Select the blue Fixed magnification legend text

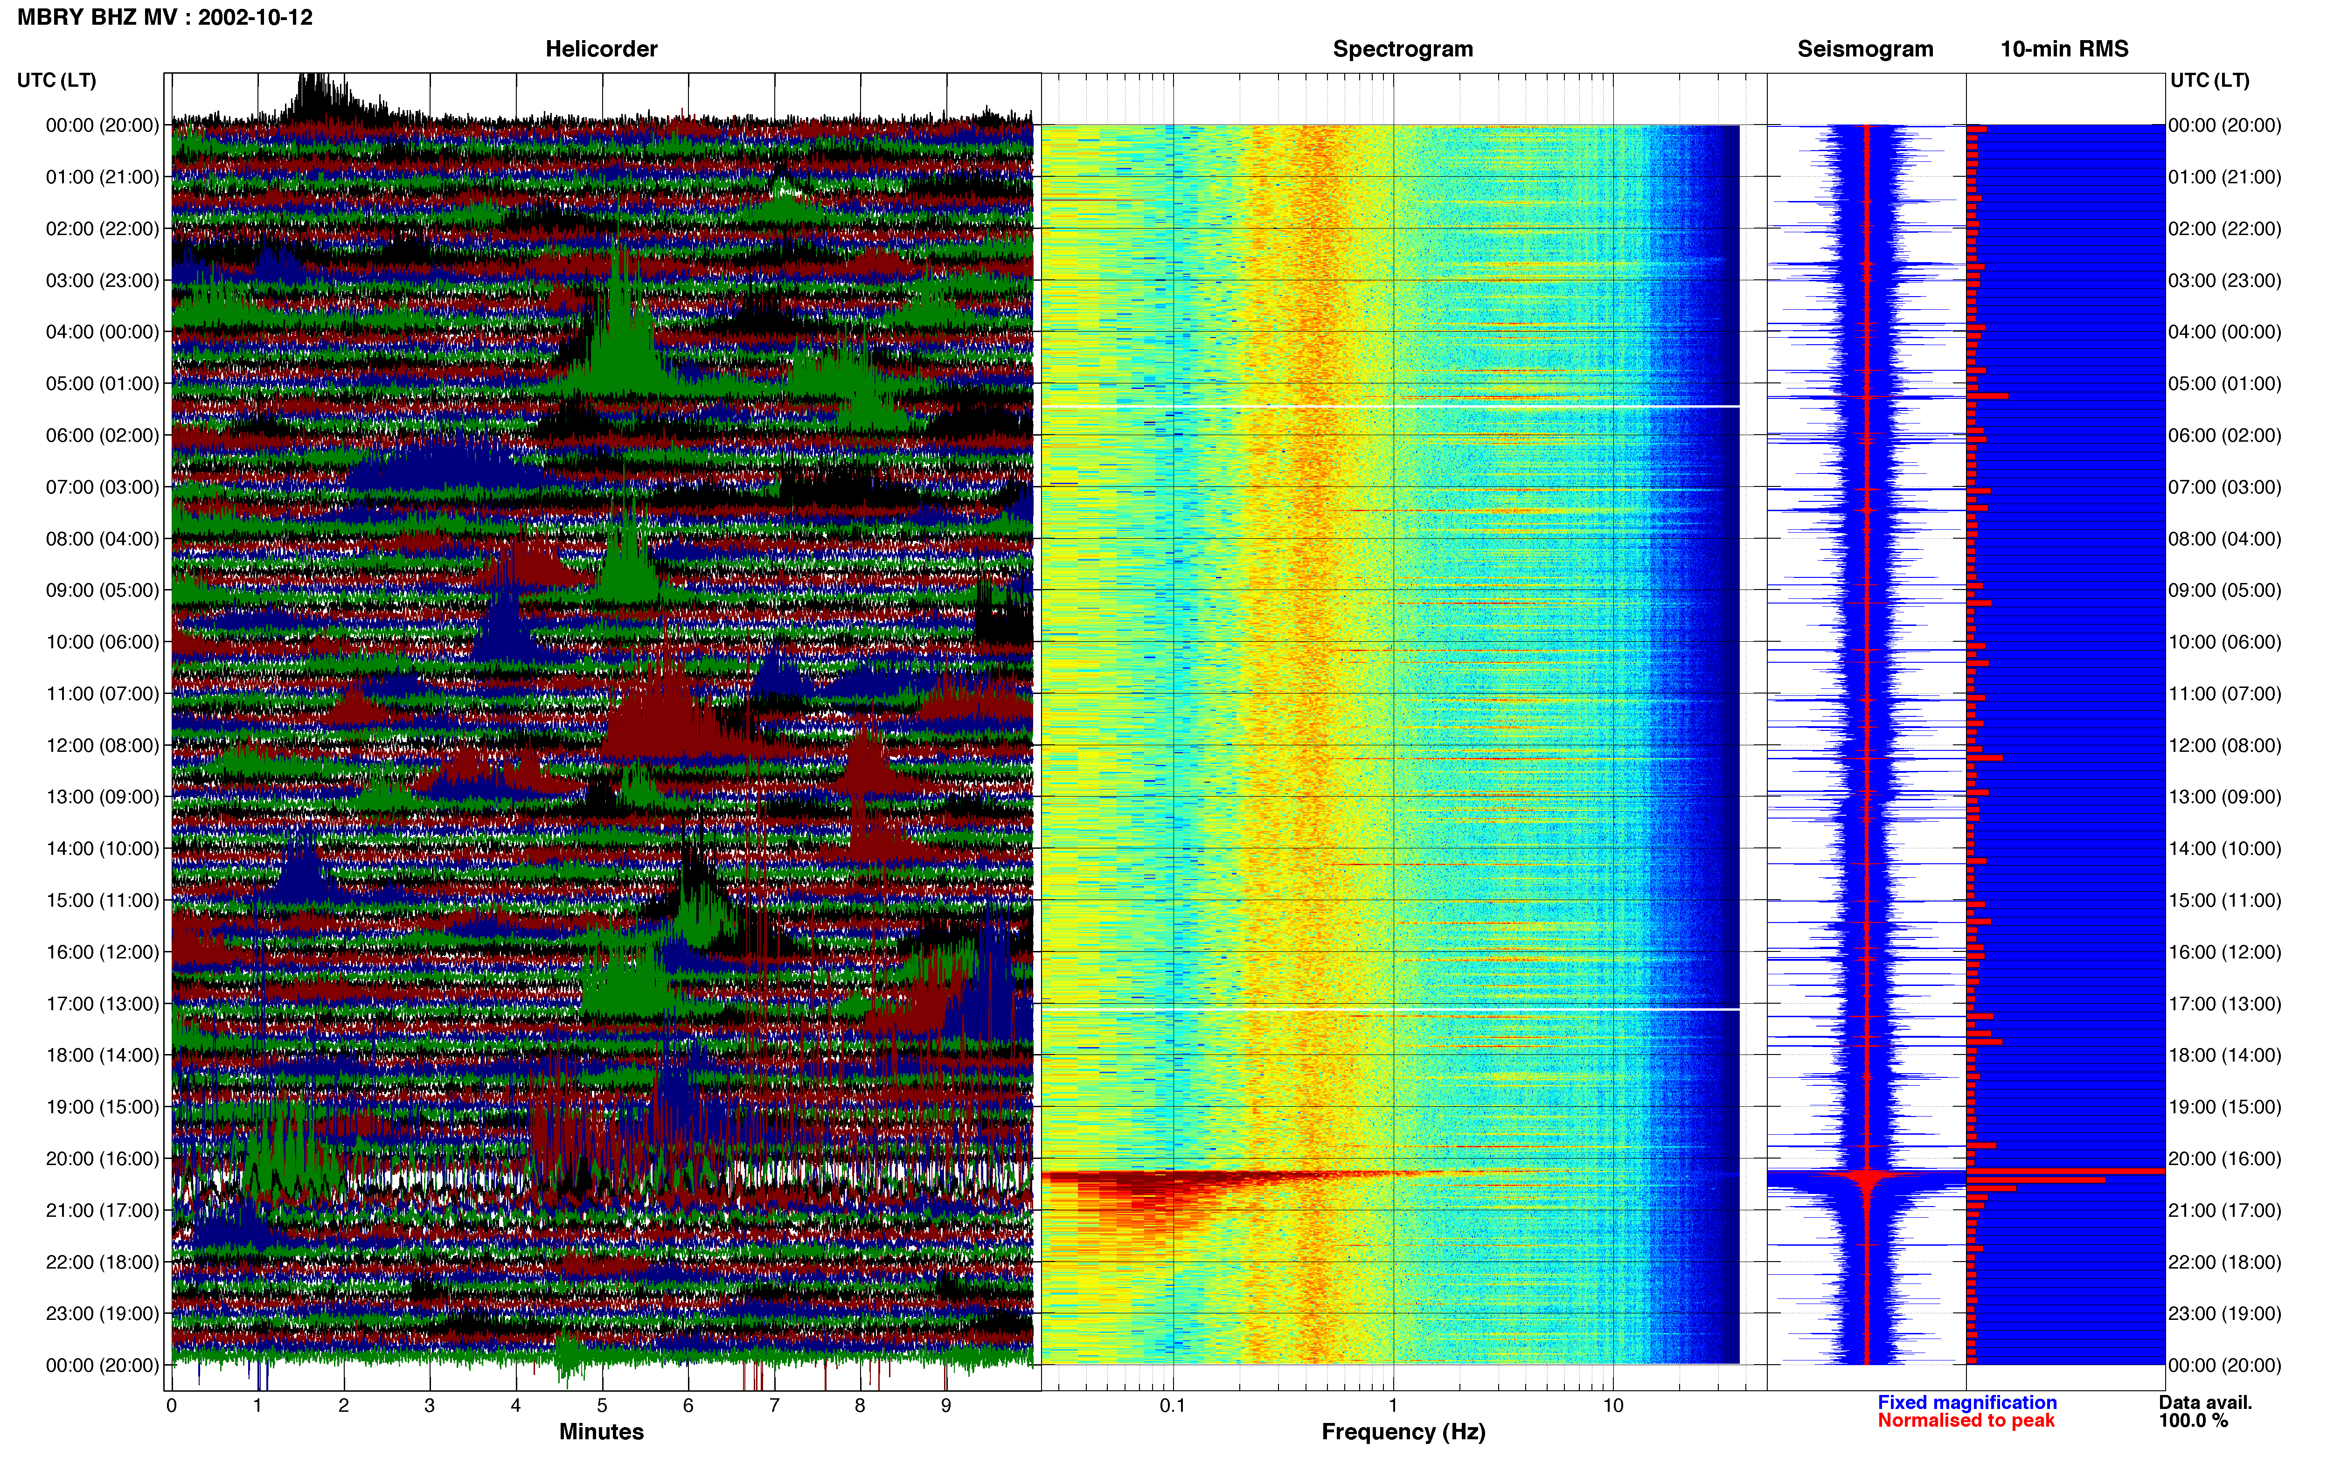click(x=1967, y=1402)
